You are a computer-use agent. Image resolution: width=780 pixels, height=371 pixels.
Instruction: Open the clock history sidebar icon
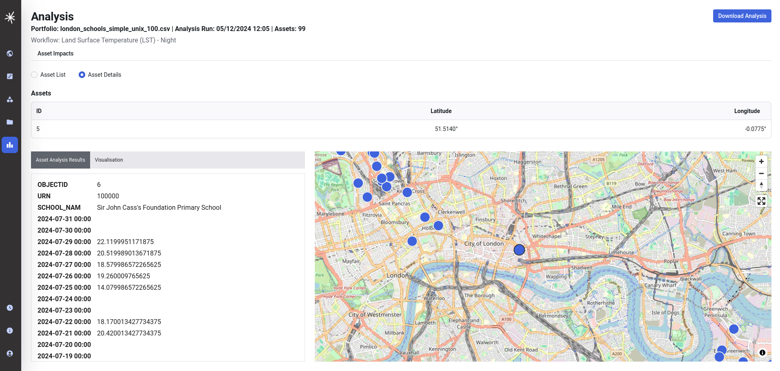(x=10, y=308)
